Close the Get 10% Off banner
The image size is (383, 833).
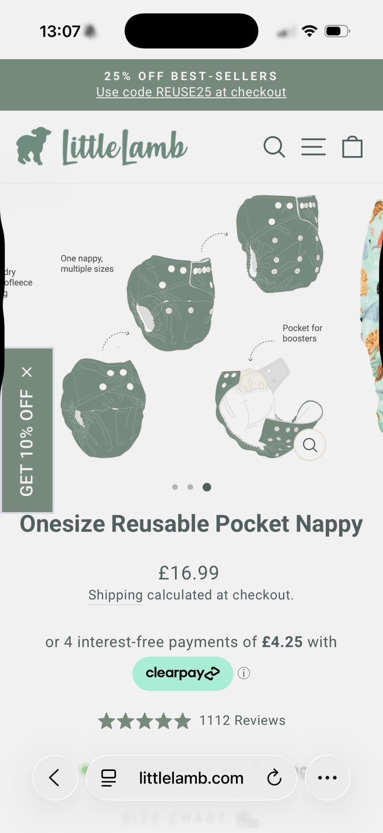[27, 372]
